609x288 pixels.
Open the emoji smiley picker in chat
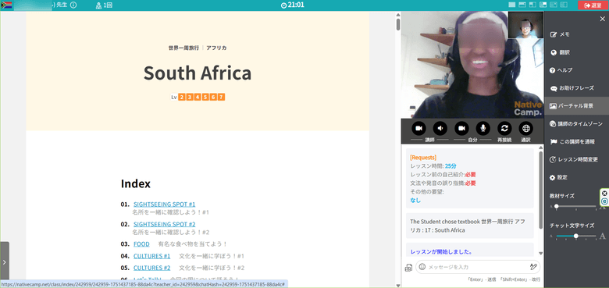(x=422, y=267)
